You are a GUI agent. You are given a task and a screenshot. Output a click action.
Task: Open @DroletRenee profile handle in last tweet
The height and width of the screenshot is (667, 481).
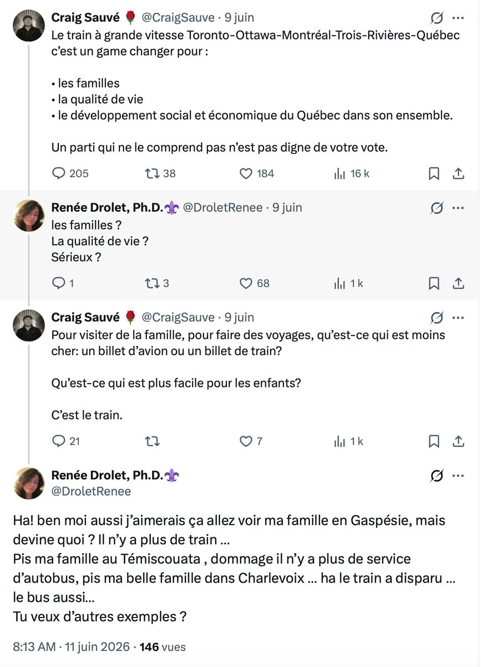[x=92, y=491]
